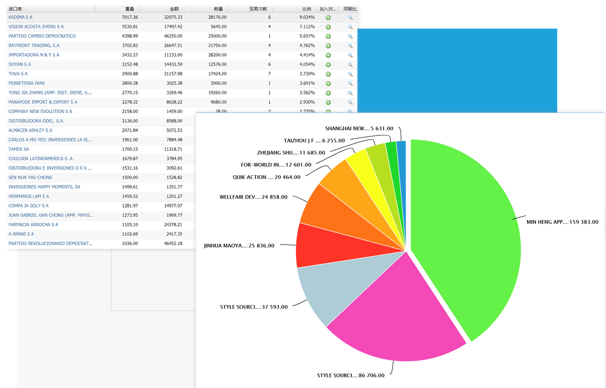Open magnifier icon for YONG JIA ZHANG row
Screen dimensions: 606x388
(x=350, y=93)
